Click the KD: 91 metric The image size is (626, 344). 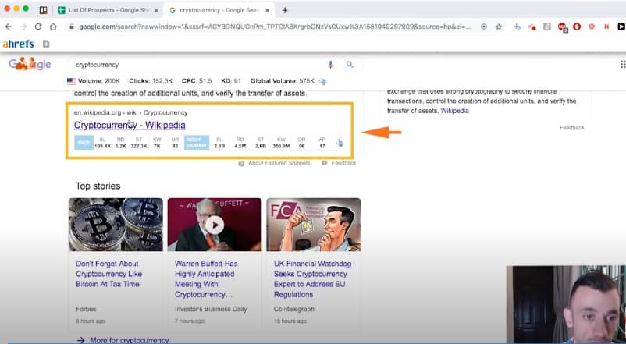point(231,81)
